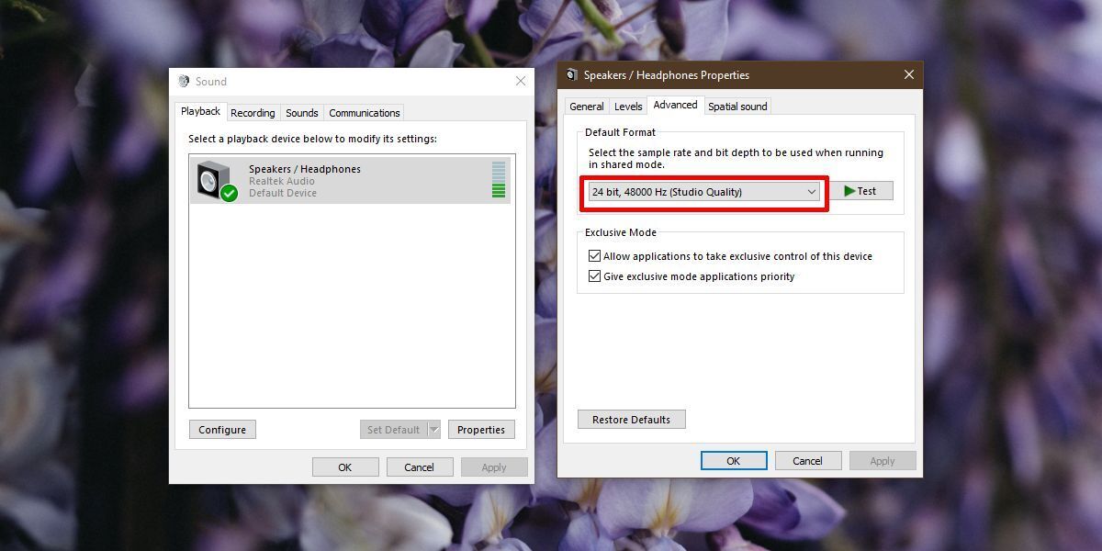Click the Set Default dropdown arrow

pyautogui.click(x=433, y=429)
